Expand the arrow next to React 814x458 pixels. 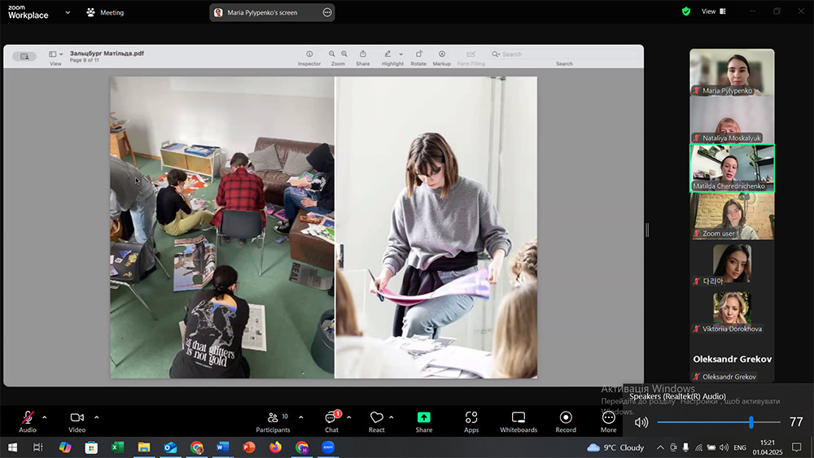391,417
